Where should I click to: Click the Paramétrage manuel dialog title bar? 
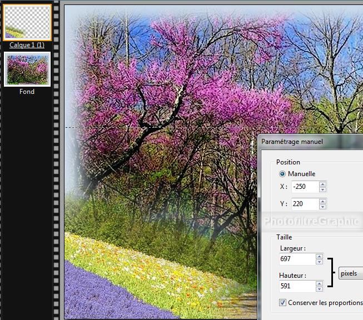[x=310, y=141]
